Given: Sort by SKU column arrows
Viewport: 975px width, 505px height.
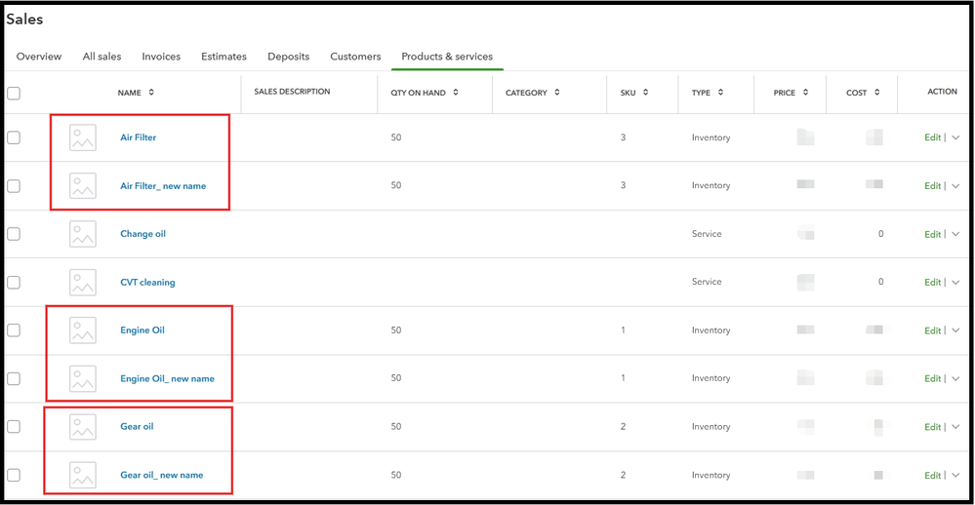Looking at the screenshot, I should [646, 93].
